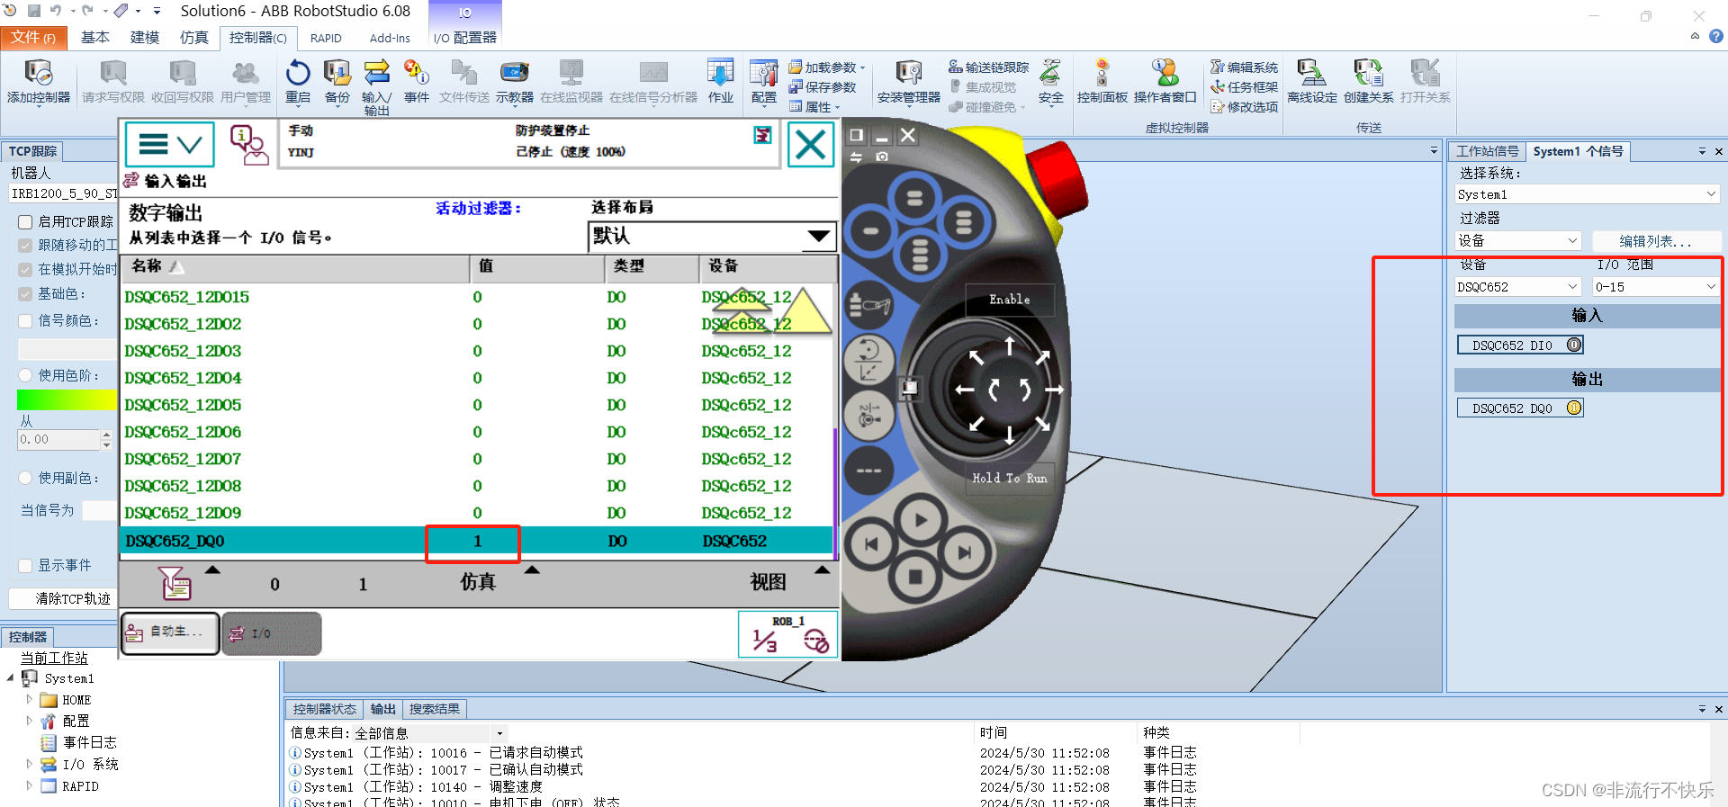Click the FlexPendant step backward button
Viewport: 1728px width, 807px height.
871,544
